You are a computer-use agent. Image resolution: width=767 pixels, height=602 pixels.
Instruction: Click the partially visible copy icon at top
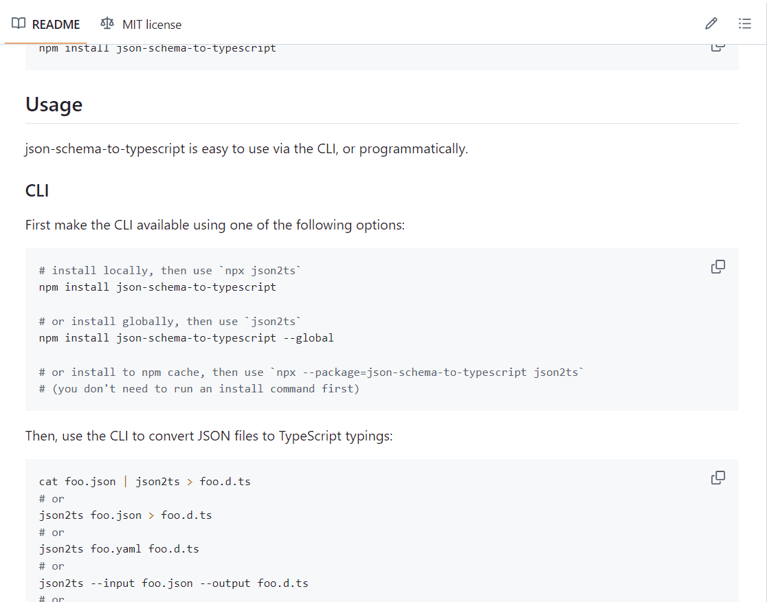[718, 47]
